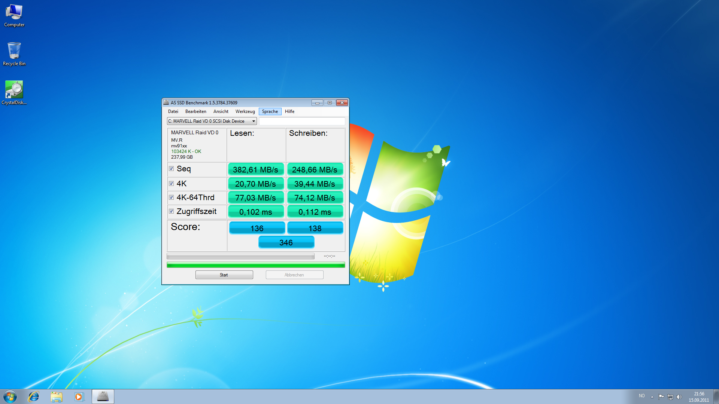Open the Computer desktop icon

click(14, 16)
